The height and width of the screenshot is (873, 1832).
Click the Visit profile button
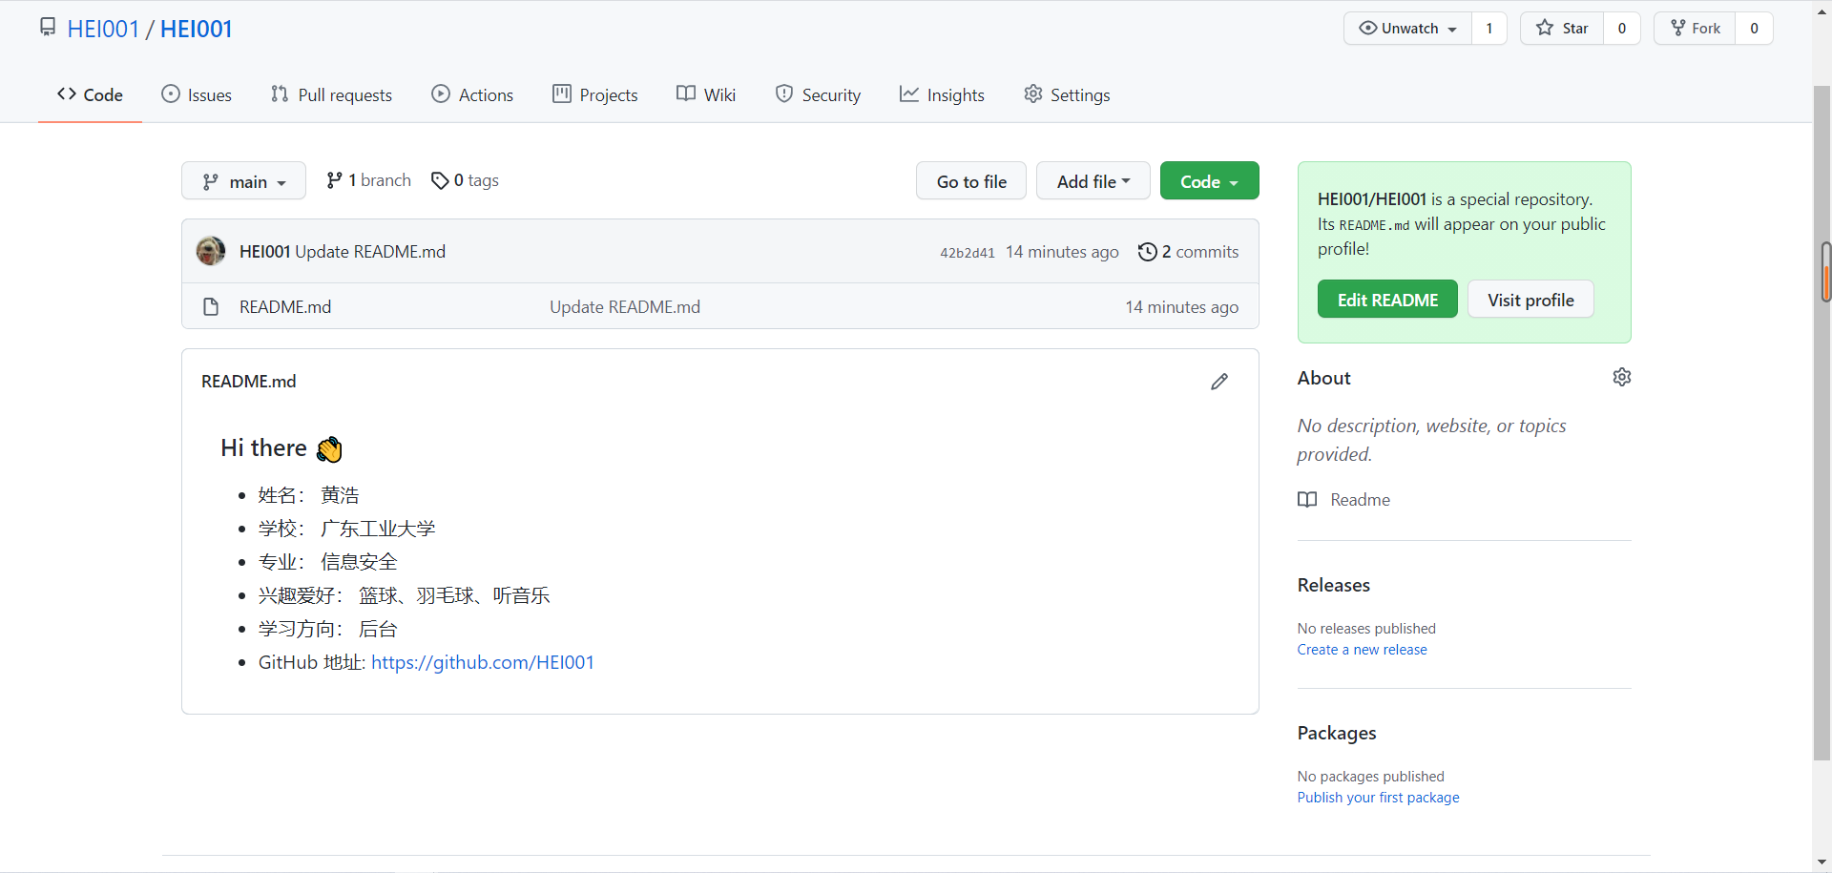tap(1530, 300)
